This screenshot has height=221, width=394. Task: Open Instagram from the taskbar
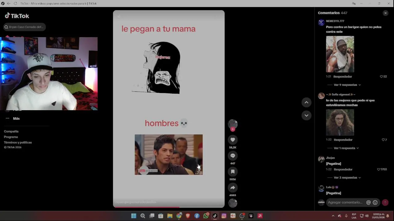(x=224, y=216)
